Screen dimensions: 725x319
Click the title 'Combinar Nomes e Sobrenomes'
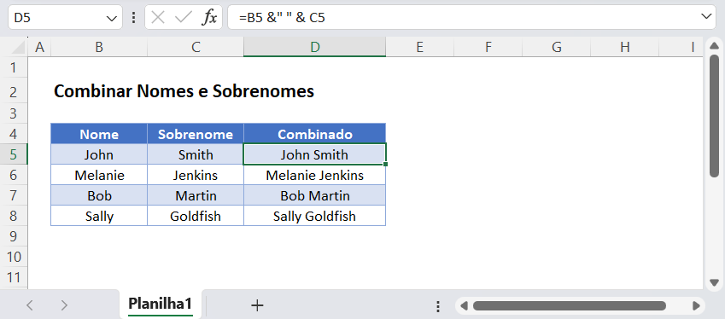tap(184, 91)
